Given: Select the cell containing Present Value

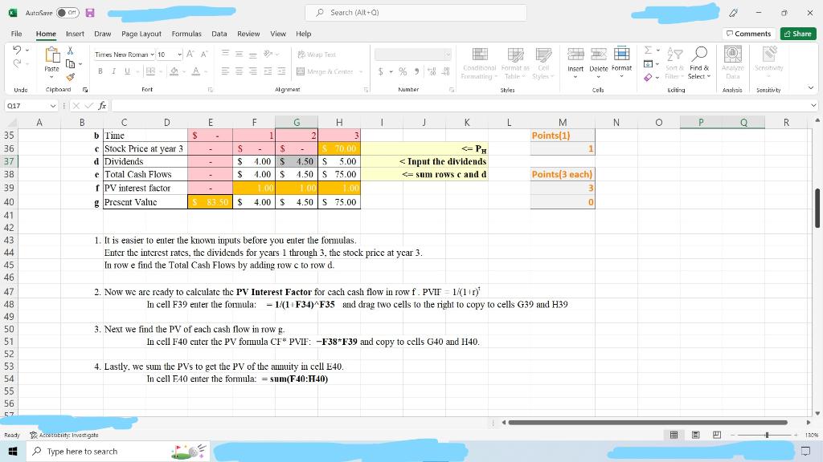Looking at the screenshot, I should tap(145, 201).
